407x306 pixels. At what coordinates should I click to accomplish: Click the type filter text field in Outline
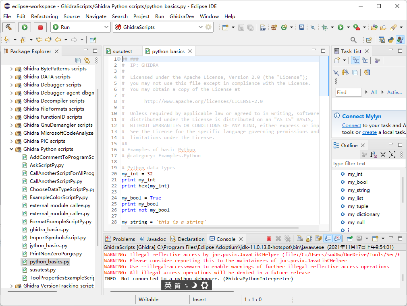[369, 164]
